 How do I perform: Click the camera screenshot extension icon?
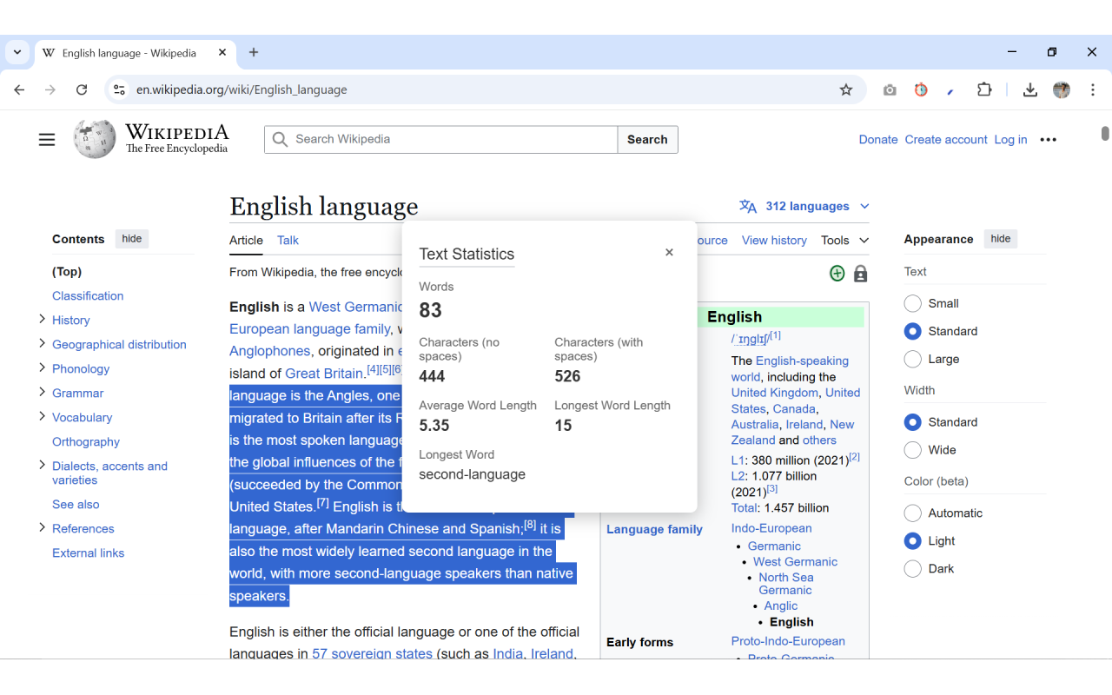point(890,89)
